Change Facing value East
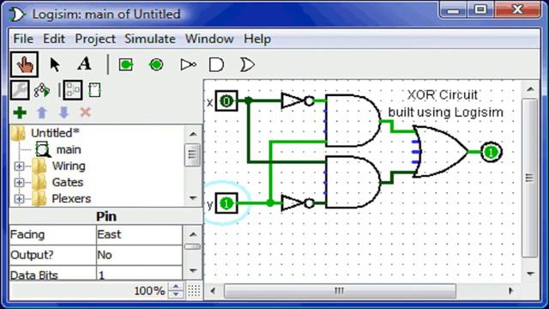The width and height of the screenshot is (549, 309). pyautogui.click(x=139, y=234)
